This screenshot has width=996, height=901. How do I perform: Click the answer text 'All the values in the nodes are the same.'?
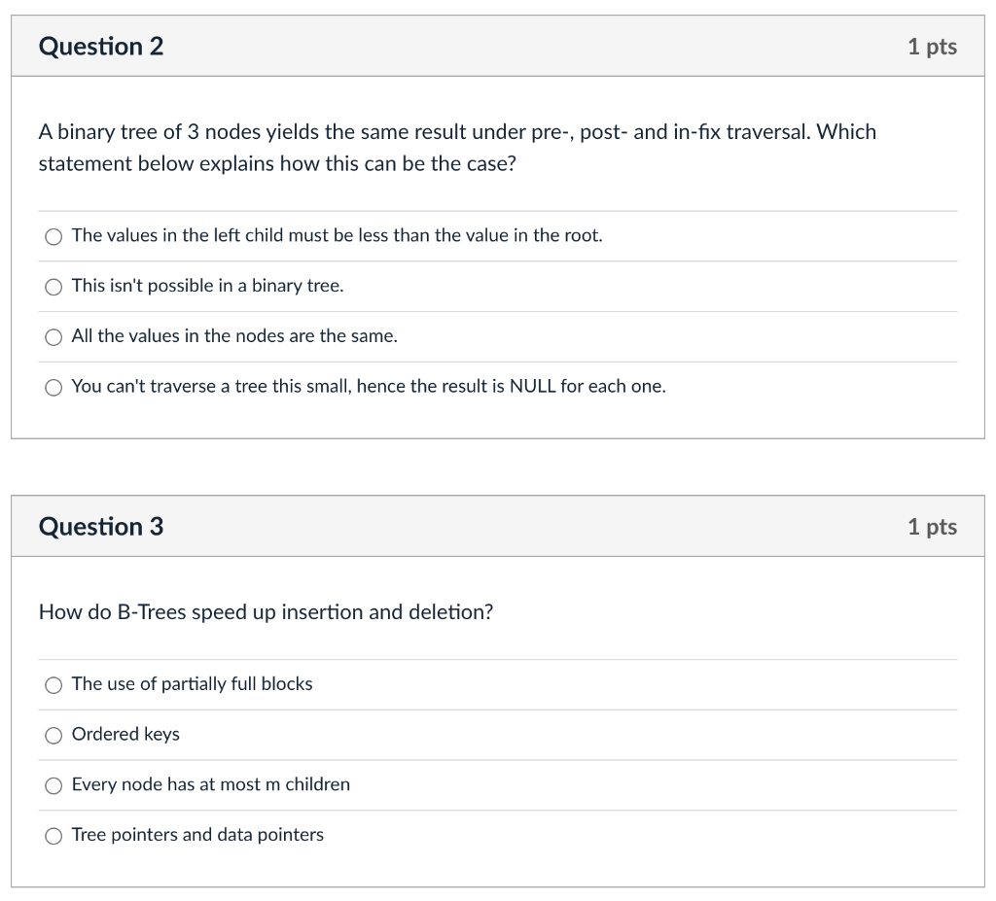(x=234, y=336)
